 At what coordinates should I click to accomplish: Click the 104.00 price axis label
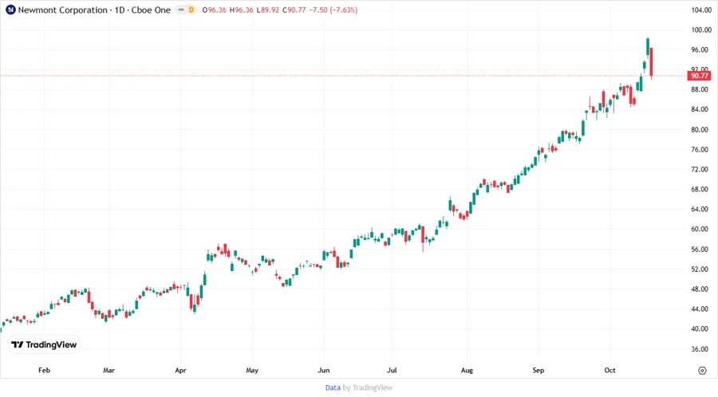pos(701,10)
